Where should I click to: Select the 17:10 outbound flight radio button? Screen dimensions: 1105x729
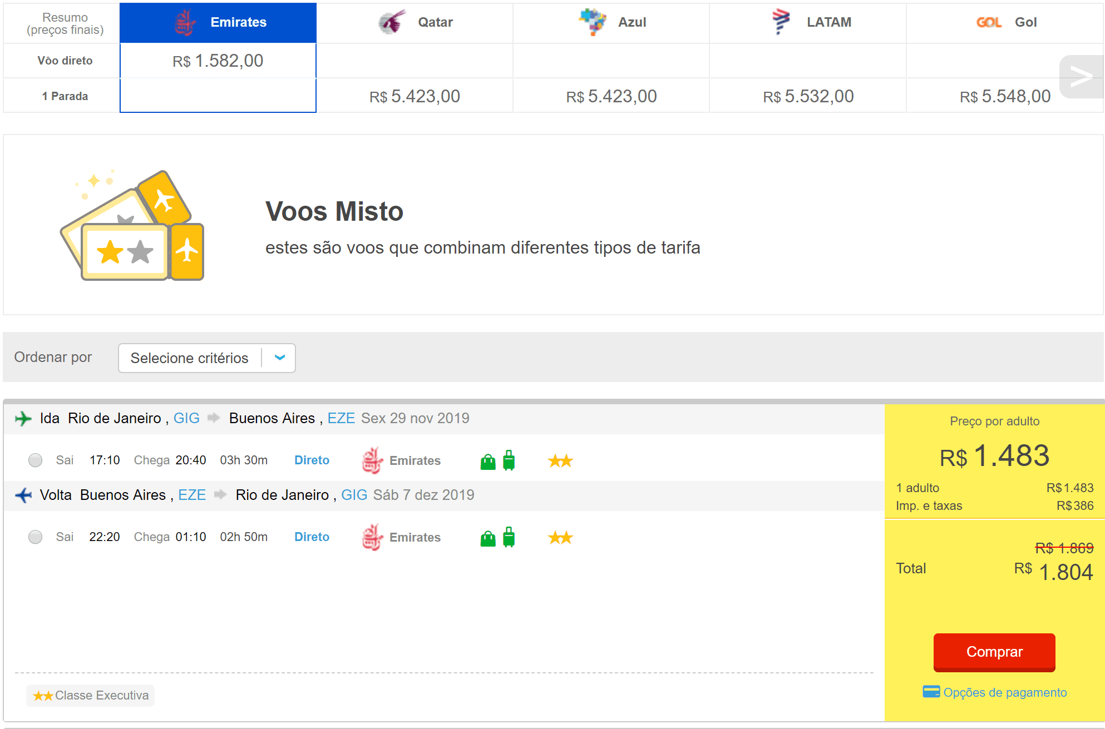(36, 460)
